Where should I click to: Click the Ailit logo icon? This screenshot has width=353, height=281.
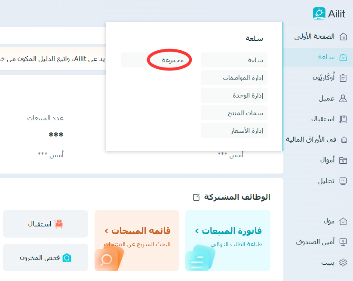[x=319, y=13]
